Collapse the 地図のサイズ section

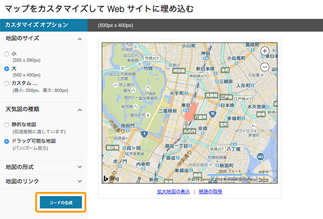point(80,39)
